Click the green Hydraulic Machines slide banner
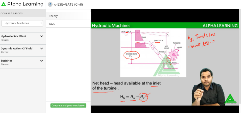Viewport: 241px width, 113px height. tap(165, 25)
